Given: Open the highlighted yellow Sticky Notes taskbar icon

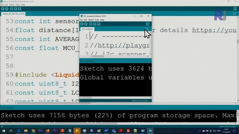Looking at the screenshot, I should coord(77,131).
